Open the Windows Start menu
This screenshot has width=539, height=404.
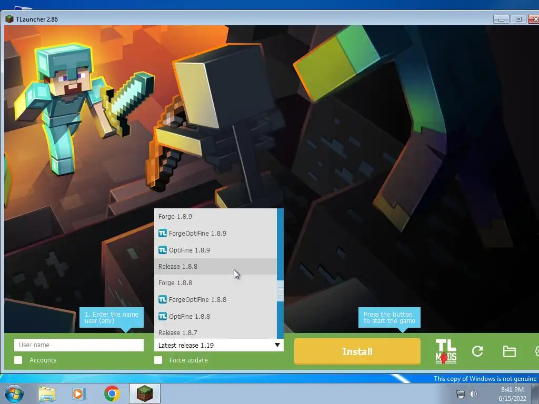[x=14, y=393]
